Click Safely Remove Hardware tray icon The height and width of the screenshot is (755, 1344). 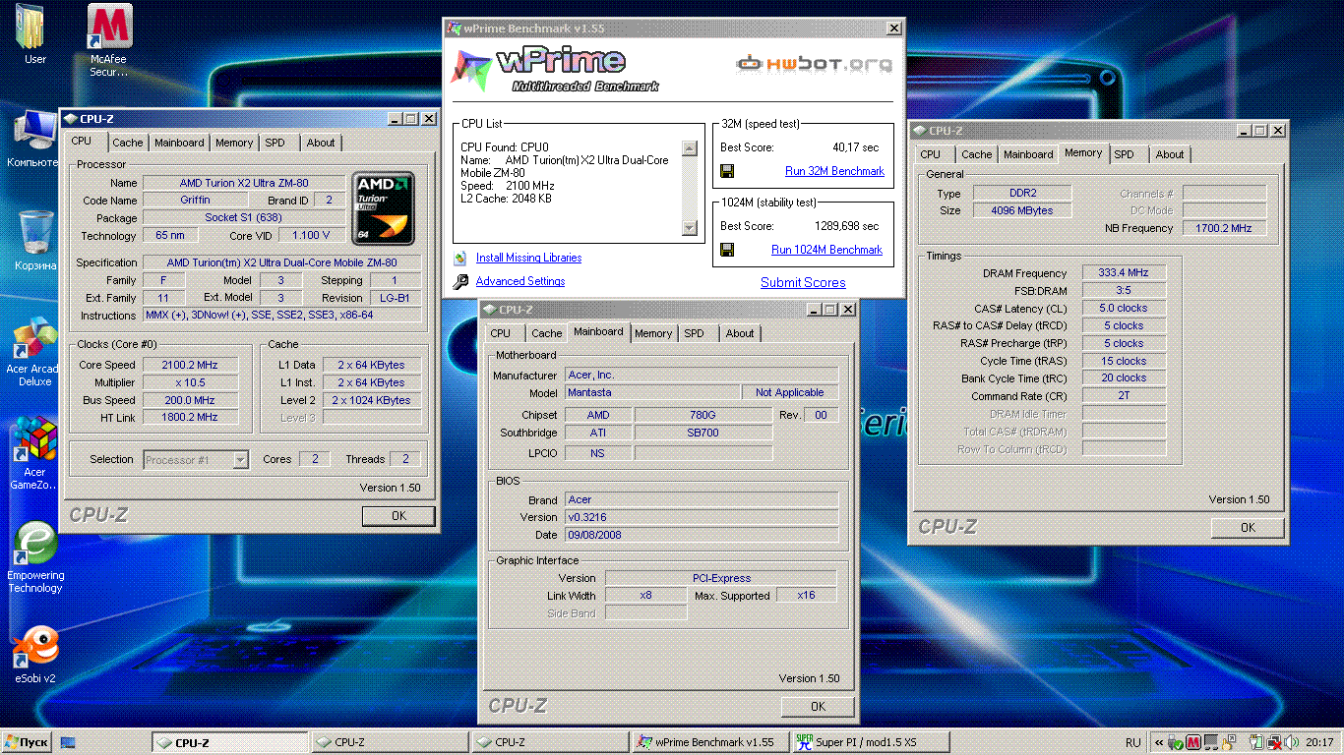coord(1175,743)
